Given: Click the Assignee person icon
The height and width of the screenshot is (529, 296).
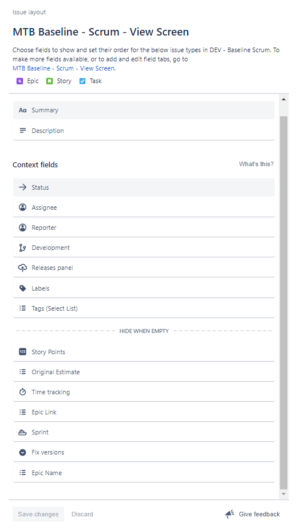Looking at the screenshot, I should (22, 207).
